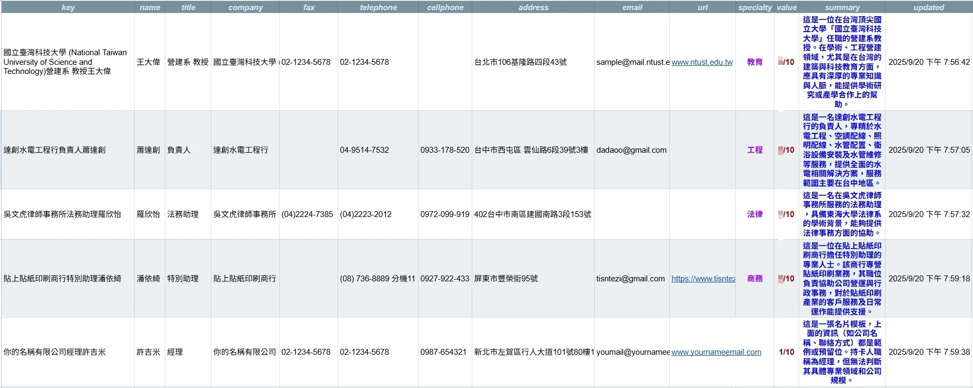Screen dimensions: 973x388
Task: Select specialty cell 工程
Action: pos(755,150)
